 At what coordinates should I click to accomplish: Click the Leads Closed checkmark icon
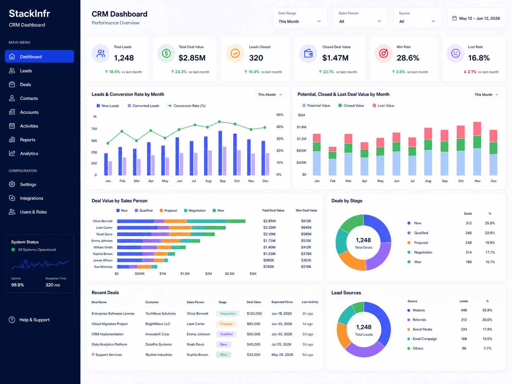[x=235, y=53]
